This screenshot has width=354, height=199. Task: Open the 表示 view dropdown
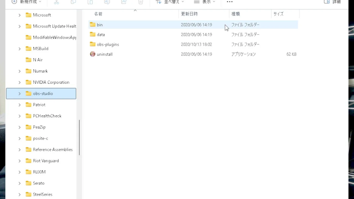pos(204,2)
